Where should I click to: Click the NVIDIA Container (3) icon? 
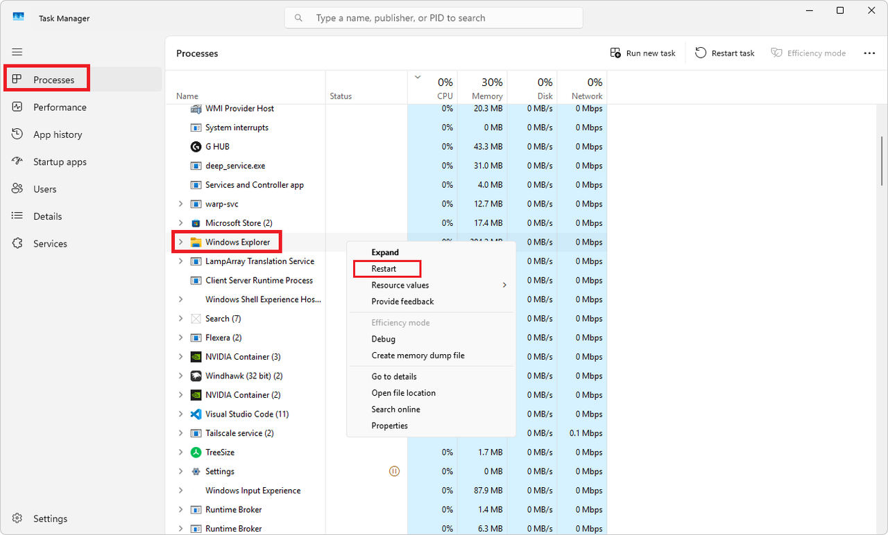196,357
